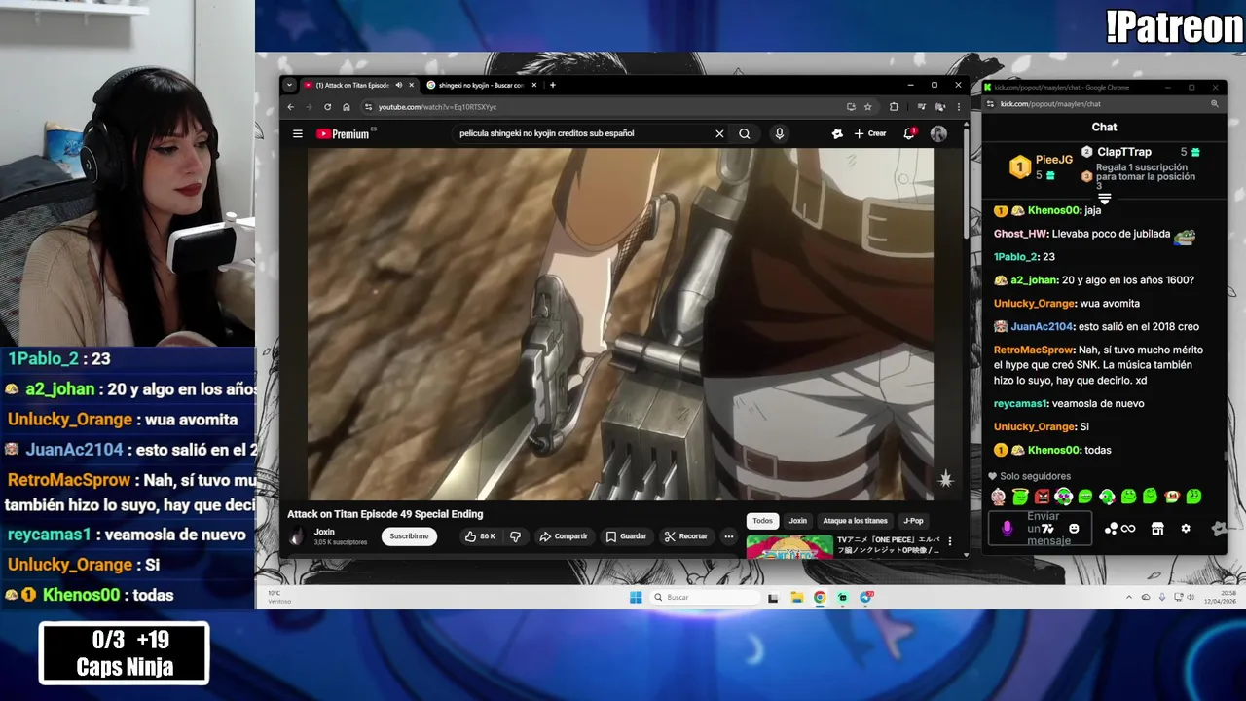
Task: Share the video via Compartir
Action: tap(564, 536)
